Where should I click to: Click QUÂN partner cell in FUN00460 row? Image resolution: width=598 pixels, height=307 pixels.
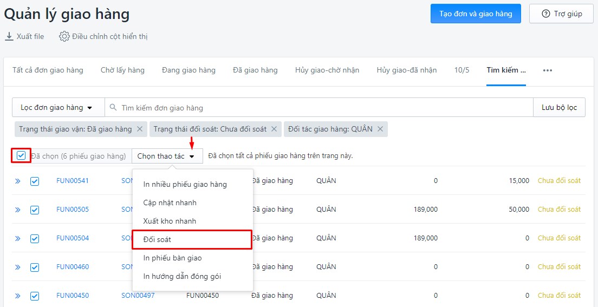click(327, 267)
